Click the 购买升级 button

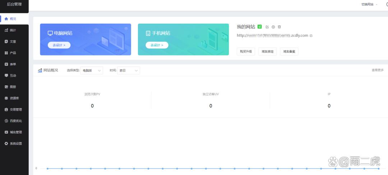(x=246, y=52)
